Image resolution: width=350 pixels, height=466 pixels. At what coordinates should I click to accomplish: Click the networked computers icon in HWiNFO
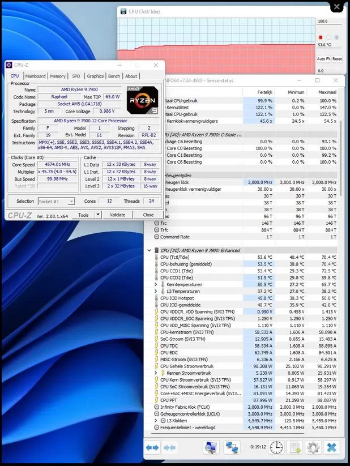tap(232, 447)
